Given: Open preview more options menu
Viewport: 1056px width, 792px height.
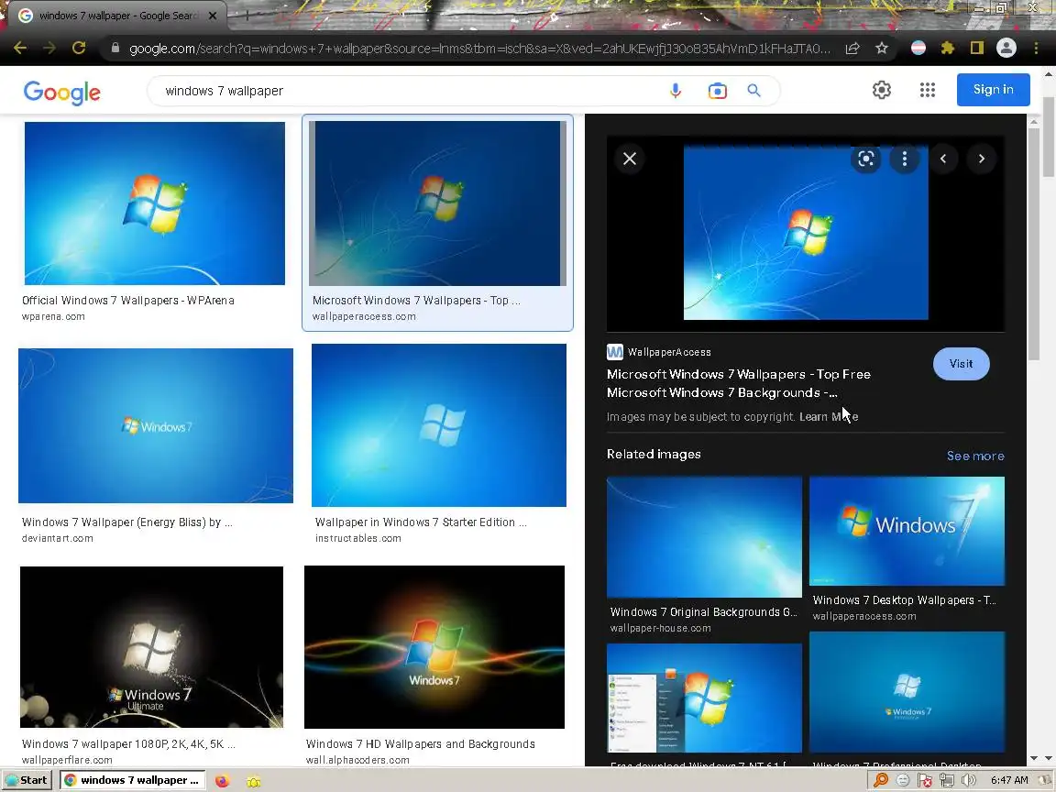Looking at the screenshot, I should tap(905, 159).
